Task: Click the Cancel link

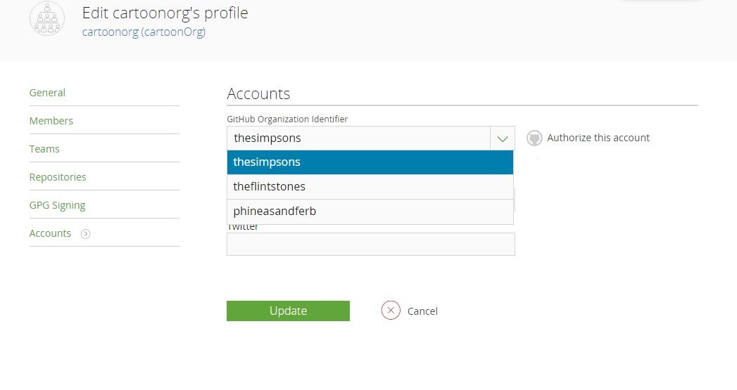Action: (422, 311)
